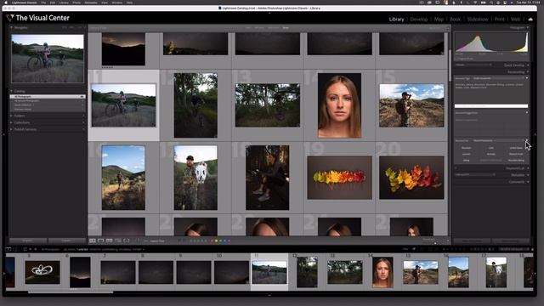Collapse the Keyword Suggestions section

pyautogui.click(x=527, y=113)
